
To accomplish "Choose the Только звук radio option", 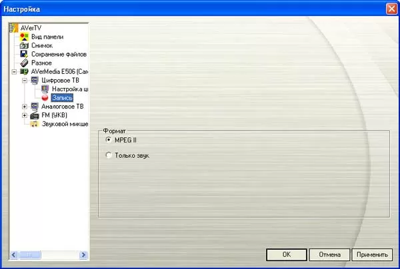I will click(109, 155).
